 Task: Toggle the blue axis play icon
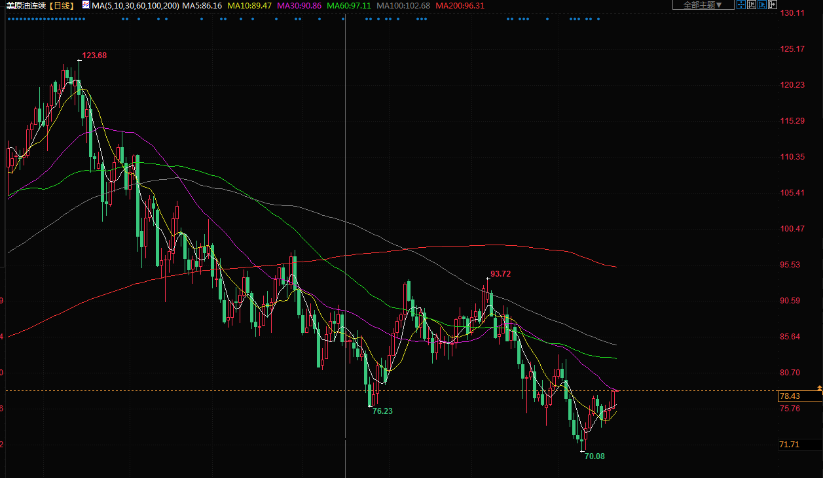pyautogui.click(x=763, y=5)
